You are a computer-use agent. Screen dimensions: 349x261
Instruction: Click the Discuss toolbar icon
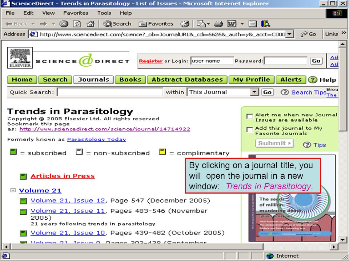(253, 24)
